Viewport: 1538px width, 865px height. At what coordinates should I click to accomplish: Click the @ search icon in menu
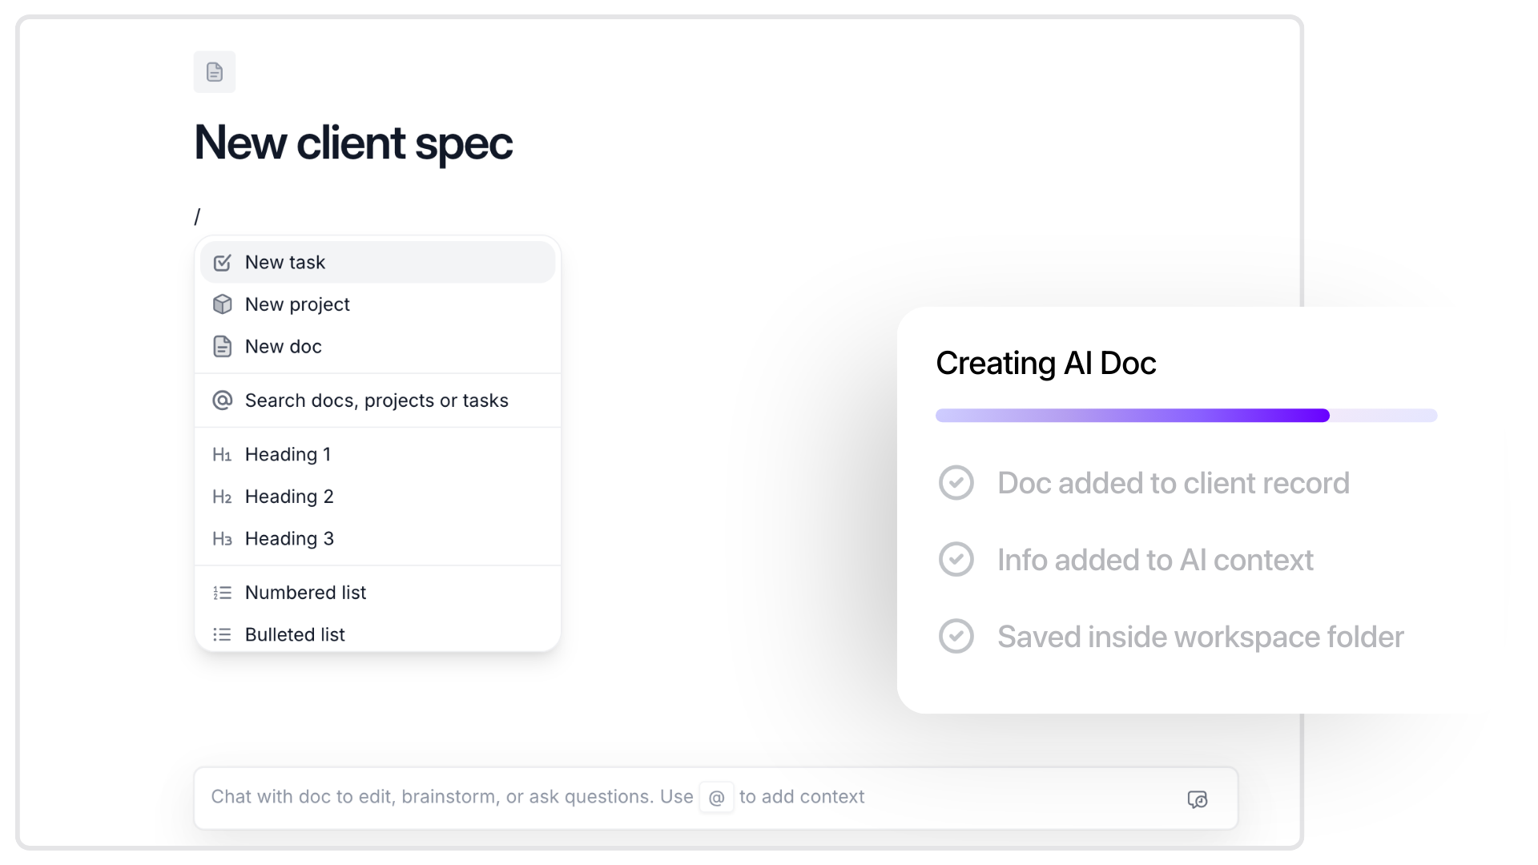click(x=222, y=400)
